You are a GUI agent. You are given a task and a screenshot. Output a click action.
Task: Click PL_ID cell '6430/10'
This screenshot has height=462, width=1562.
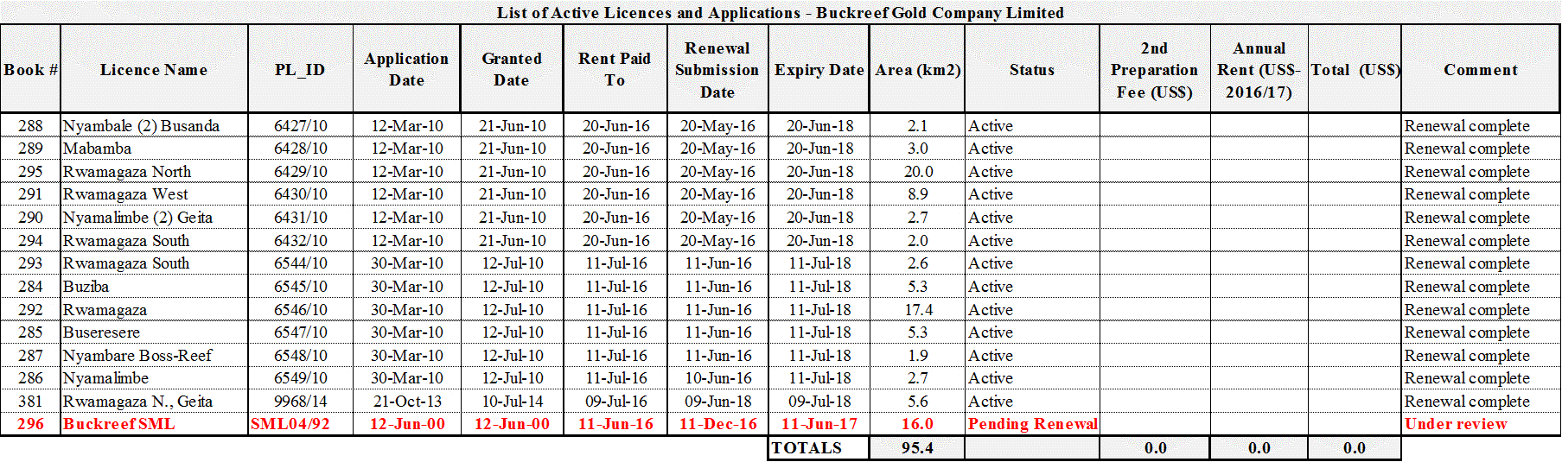[301, 194]
